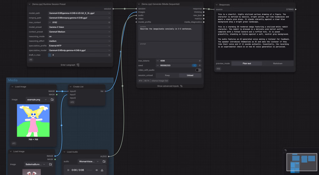
Task: Toggle the video_with_audio switch
Action: point(198,70)
